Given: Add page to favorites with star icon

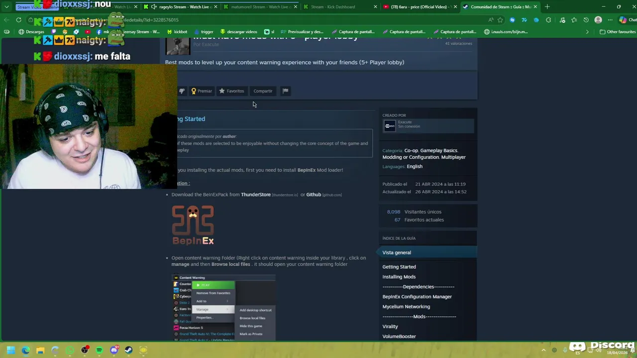Looking at the screenshot, I should (500, 20).
